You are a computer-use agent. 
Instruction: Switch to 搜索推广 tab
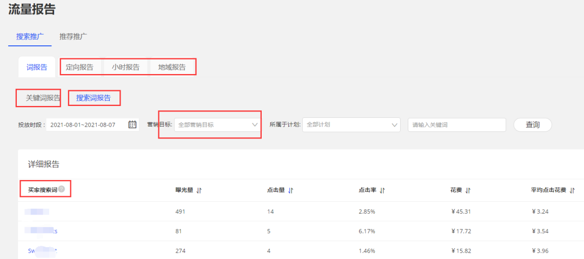[x=30, y=37]
